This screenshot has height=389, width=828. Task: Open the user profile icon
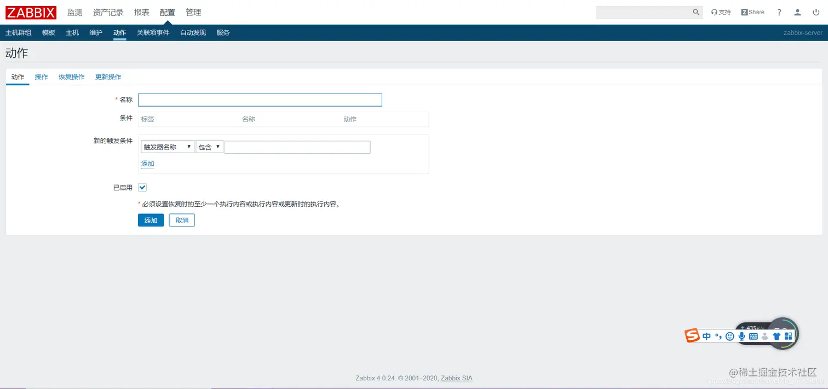click(x=798, y=12)
